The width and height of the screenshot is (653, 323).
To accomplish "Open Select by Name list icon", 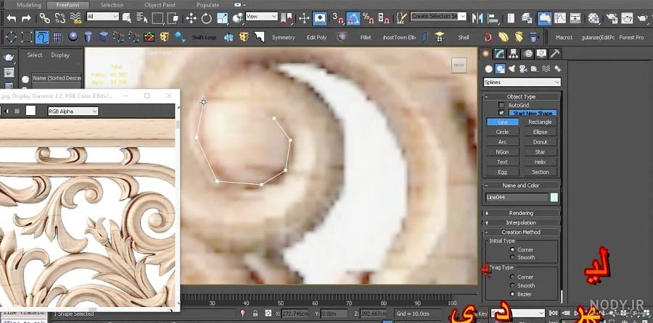I will 142,18.
